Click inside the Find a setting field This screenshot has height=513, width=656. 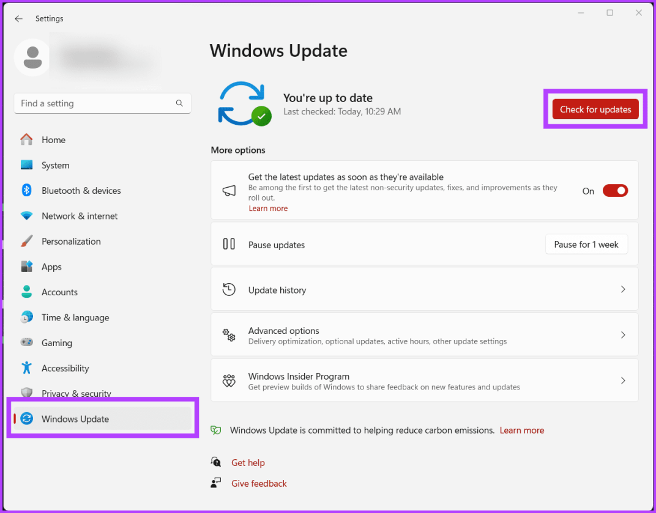[102, 103]
